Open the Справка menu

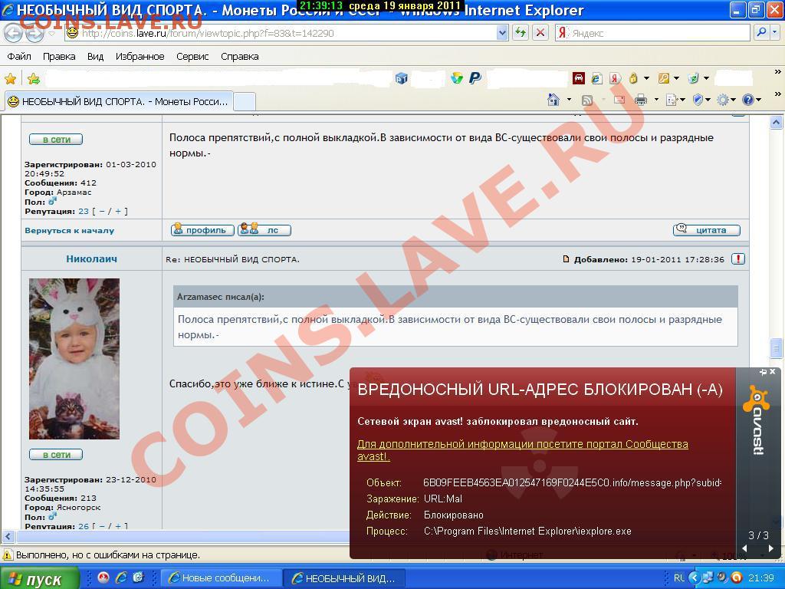[240, 56]
